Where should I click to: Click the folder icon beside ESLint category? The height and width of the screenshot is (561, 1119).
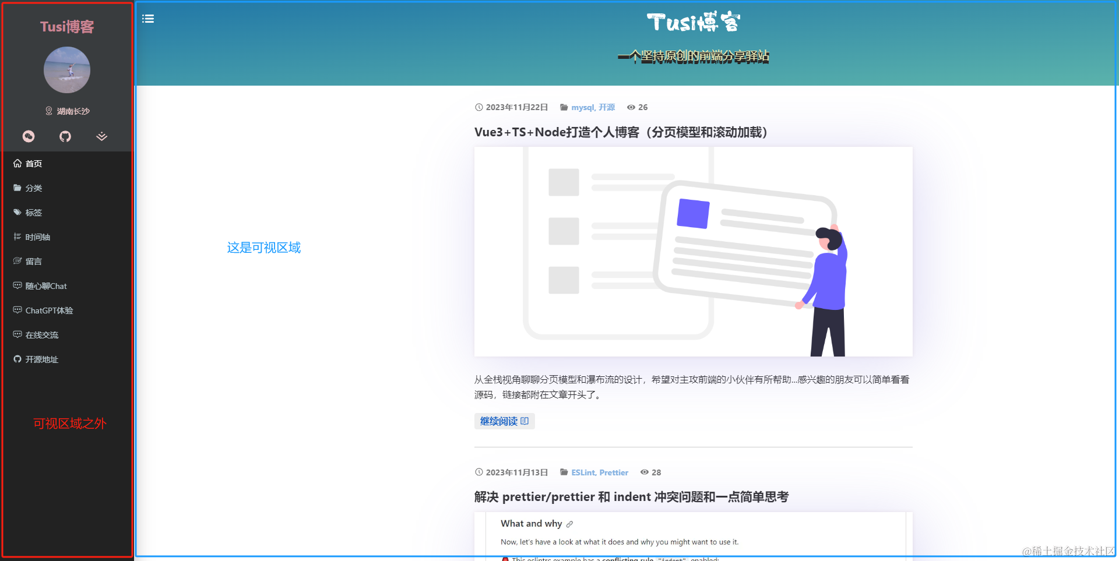[x=564, y=472]
